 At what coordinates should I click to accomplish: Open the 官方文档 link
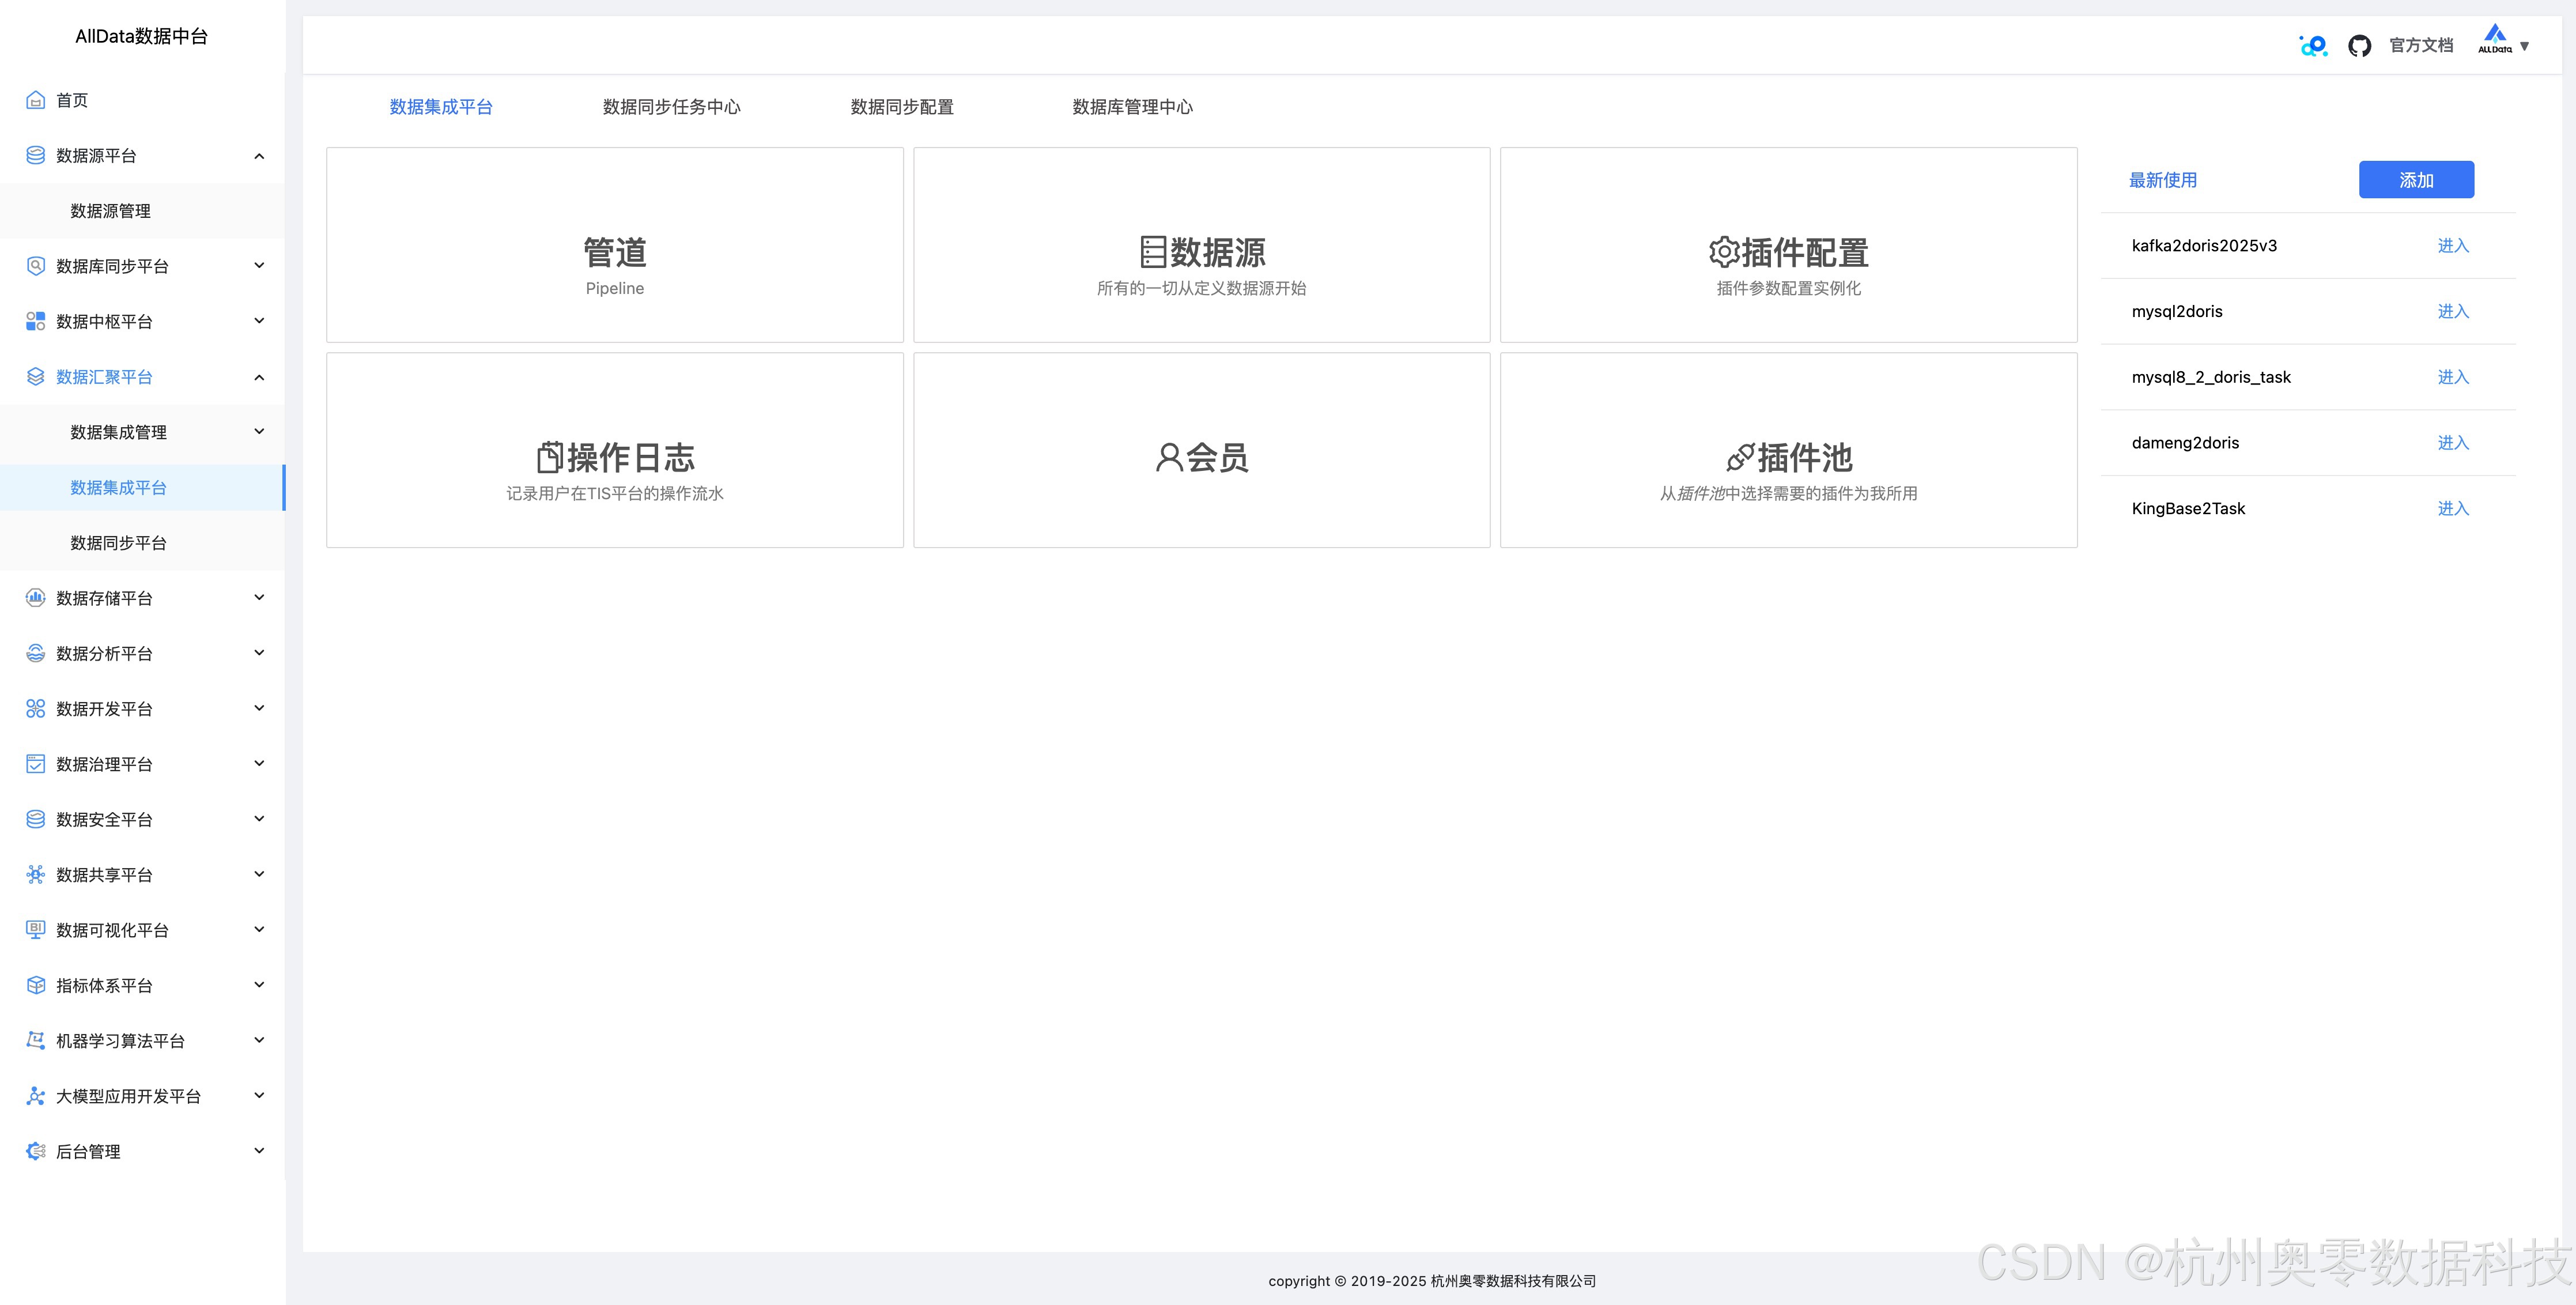(2421, 46)
